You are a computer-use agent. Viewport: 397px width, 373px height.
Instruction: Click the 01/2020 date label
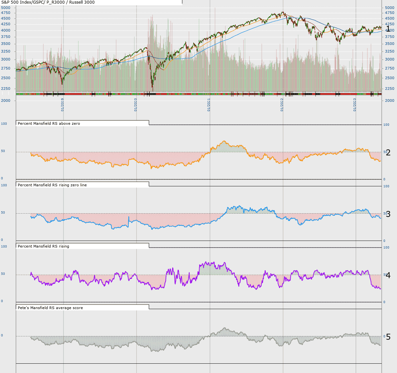[x=136, y=105]
